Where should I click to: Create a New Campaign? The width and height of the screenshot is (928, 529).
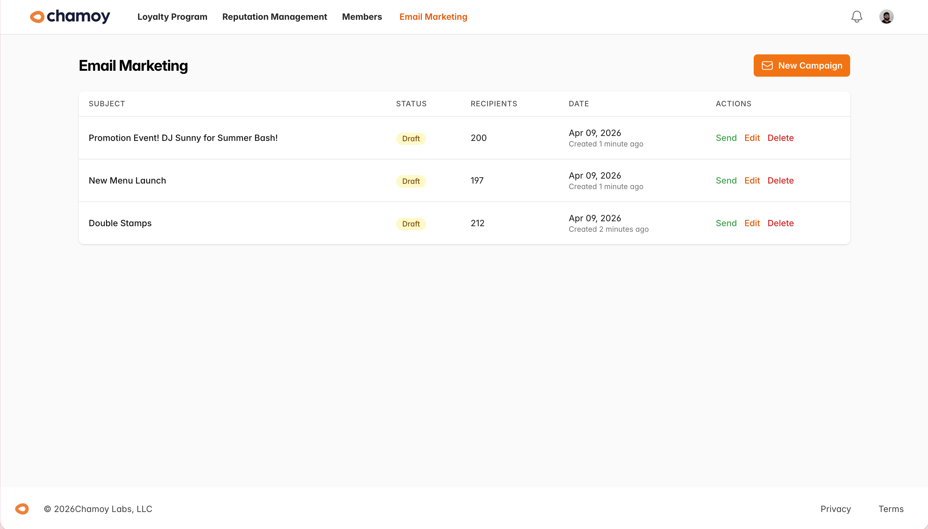point(801,66)
